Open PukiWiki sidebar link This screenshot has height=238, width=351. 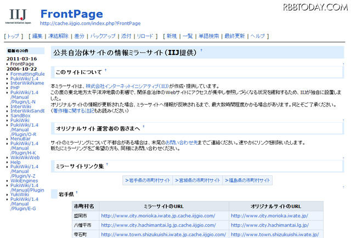pyautogui.click(x=20, y=121)
